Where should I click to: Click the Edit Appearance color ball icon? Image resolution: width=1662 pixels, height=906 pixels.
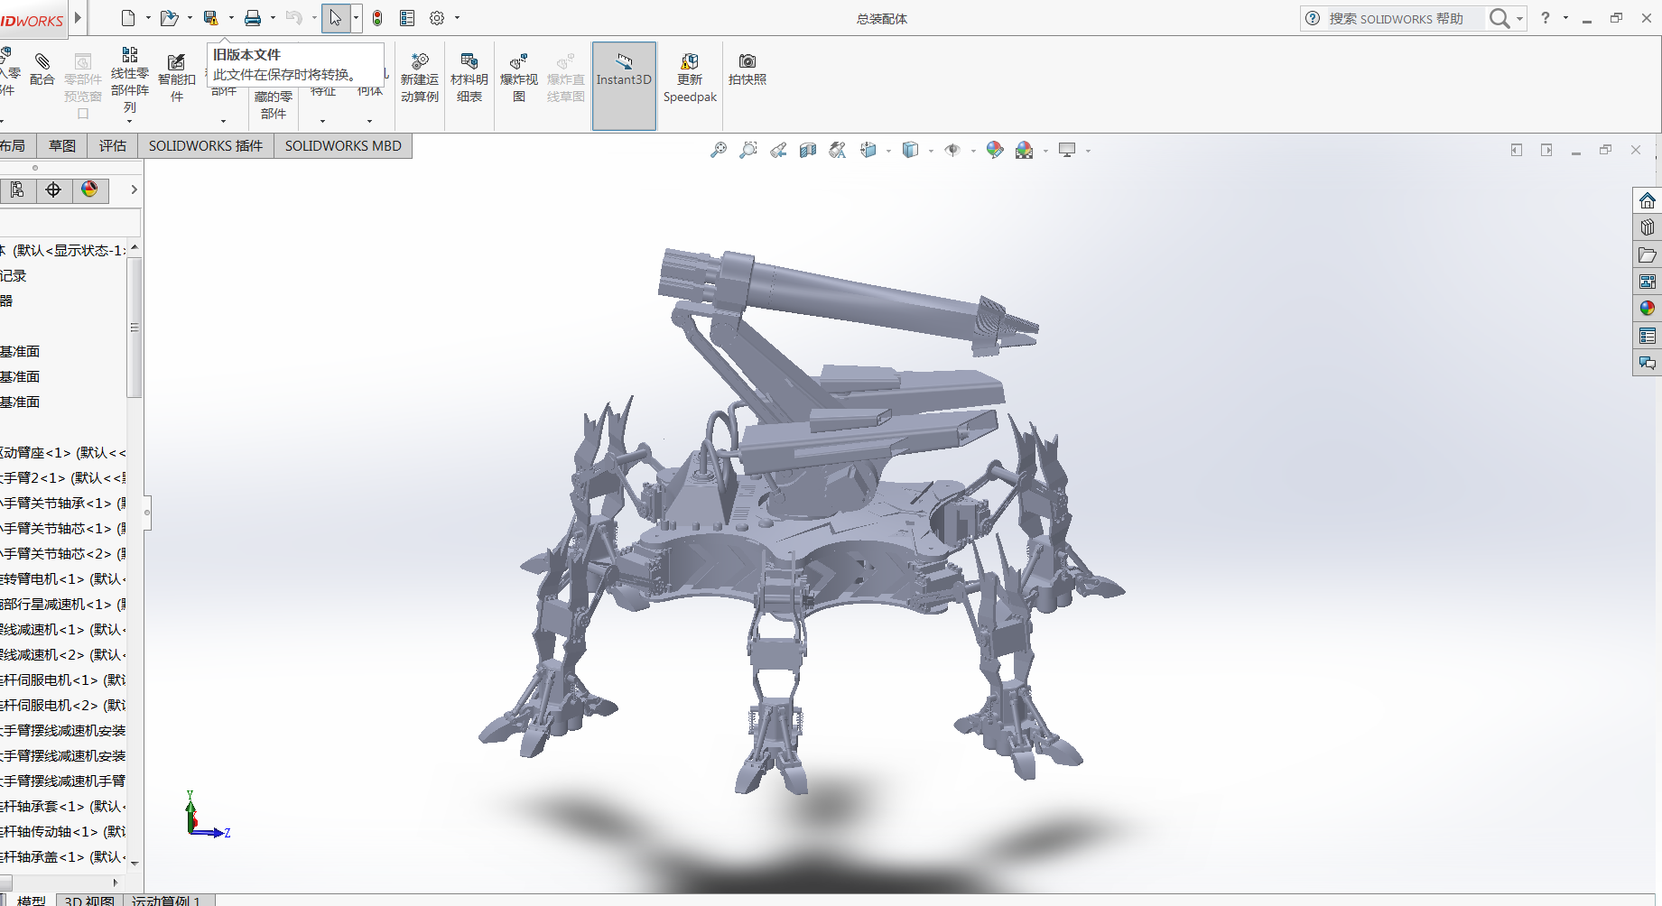point(995,150)
